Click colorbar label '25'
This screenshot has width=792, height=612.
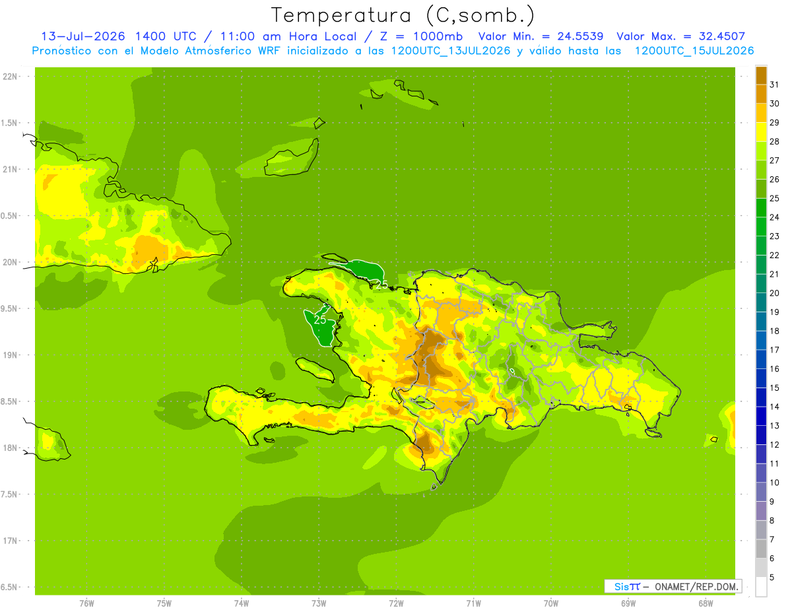(775, 198)
